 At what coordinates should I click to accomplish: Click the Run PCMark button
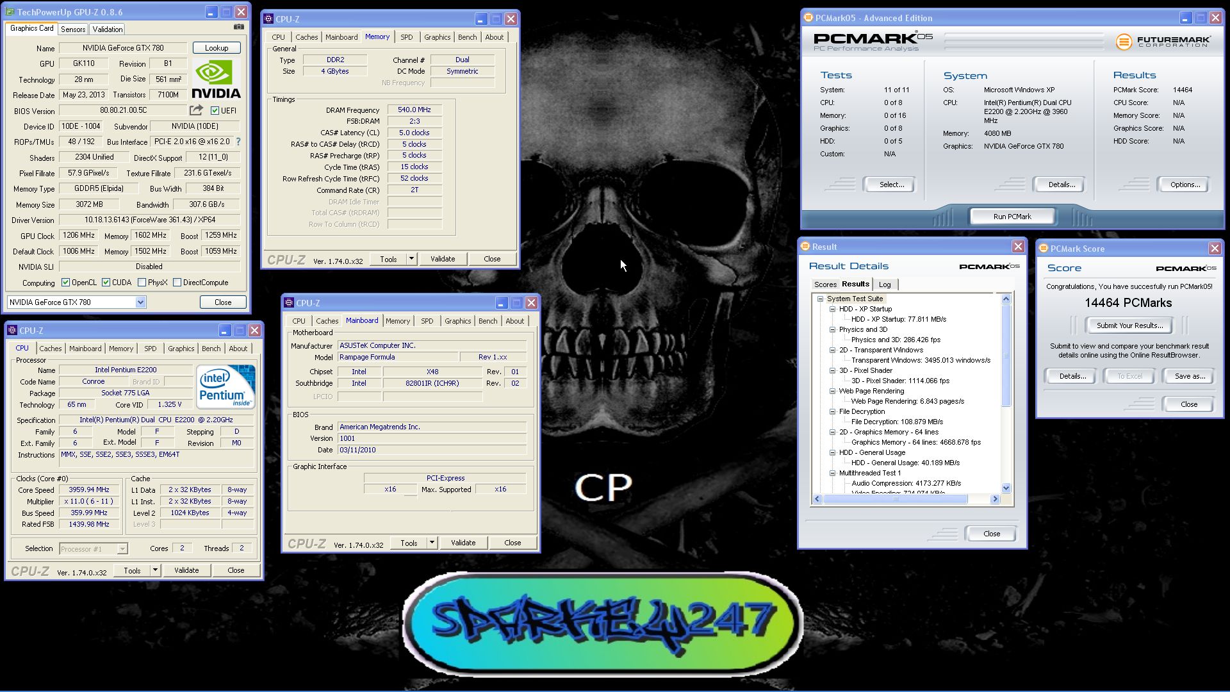(1012, 217)
